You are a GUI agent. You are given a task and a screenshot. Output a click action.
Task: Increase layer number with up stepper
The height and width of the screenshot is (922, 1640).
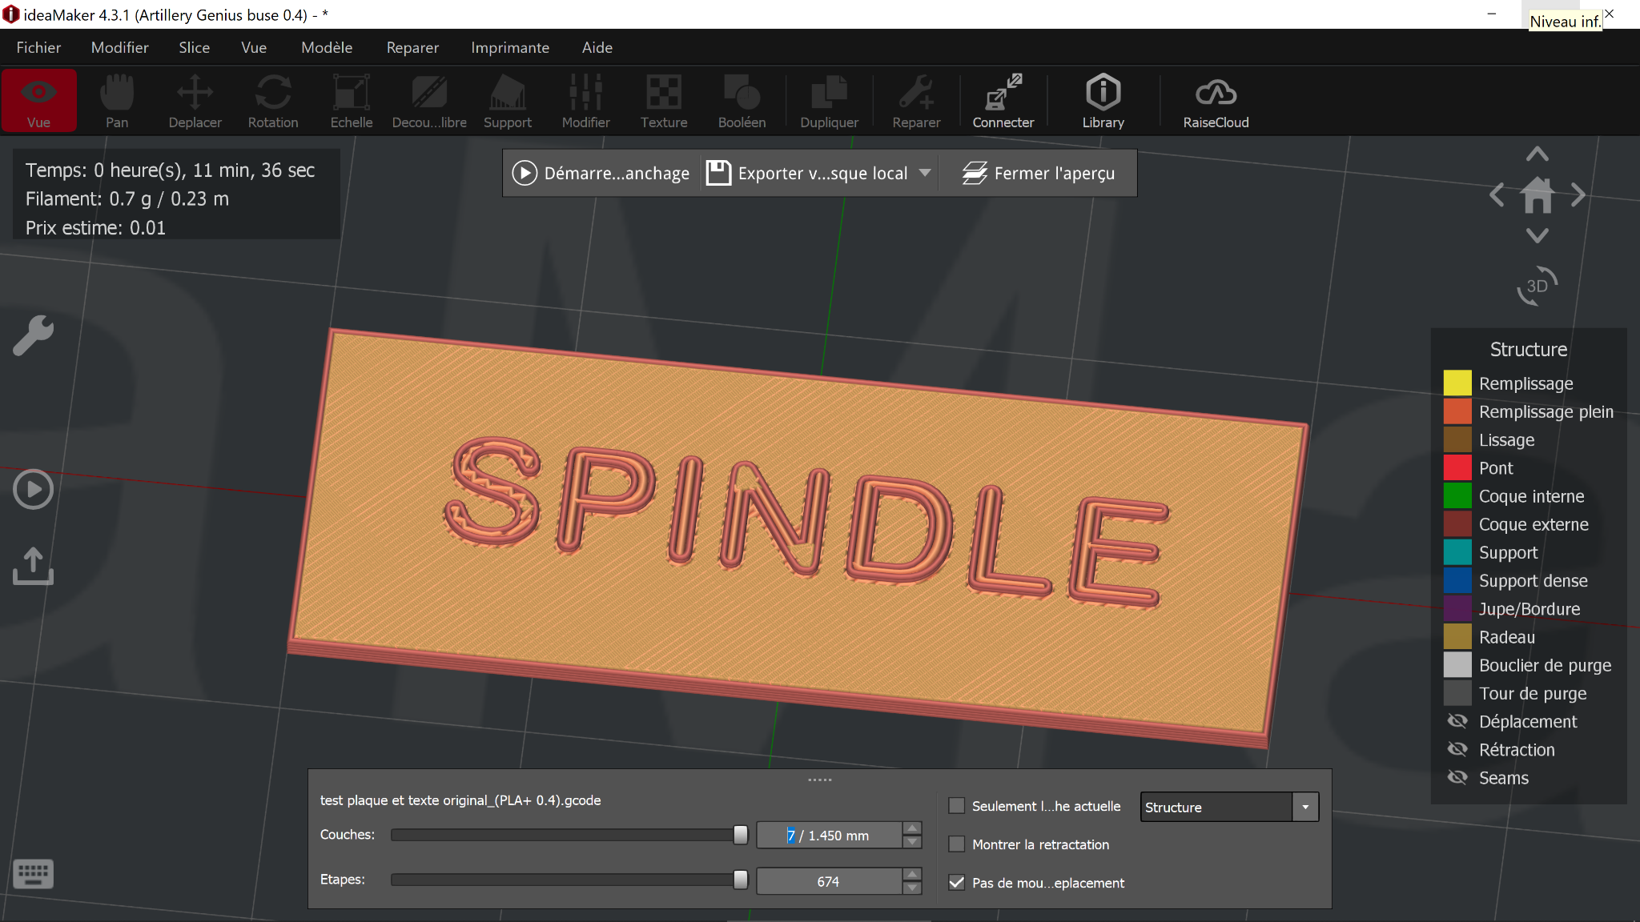tap(912, 828)
